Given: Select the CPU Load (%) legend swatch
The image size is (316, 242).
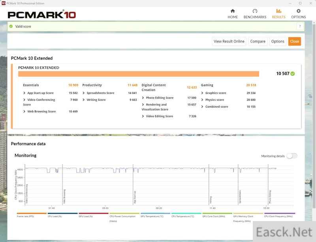Looking at the screenshot, I should tap(63, 213).
